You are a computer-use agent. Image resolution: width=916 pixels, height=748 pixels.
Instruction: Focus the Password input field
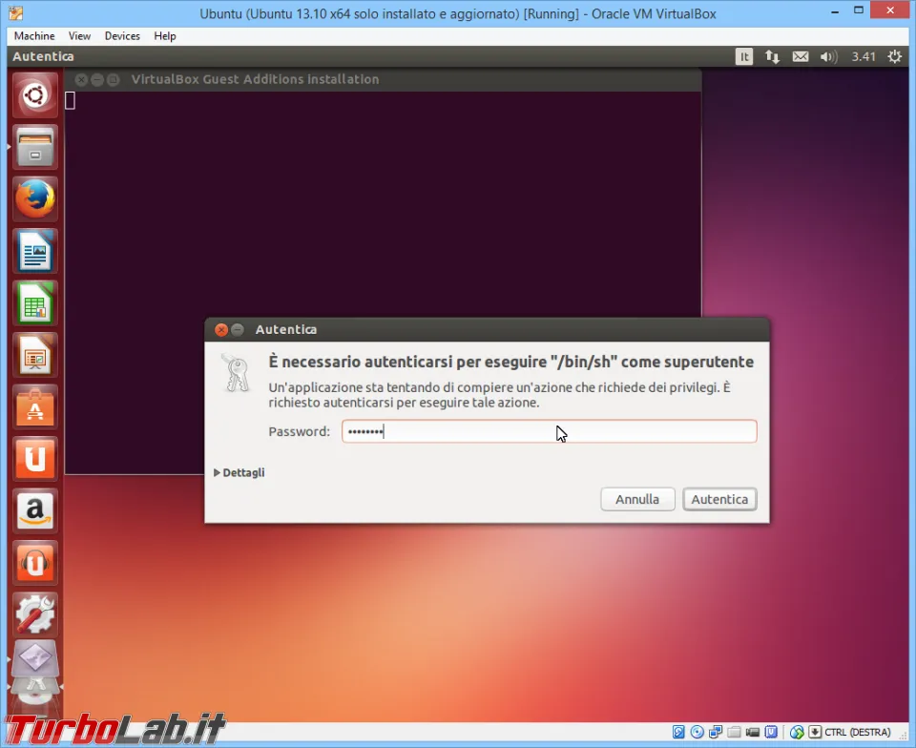click(550, 431)
